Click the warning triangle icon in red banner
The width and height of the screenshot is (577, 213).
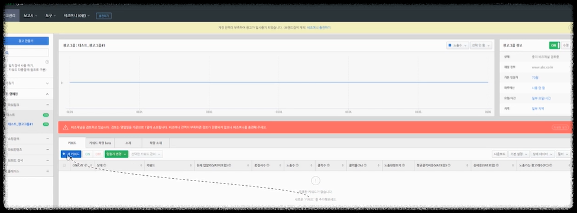pyautogui.click(x=66, y=127)
